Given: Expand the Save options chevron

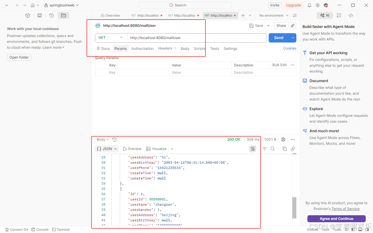Looking at the screenshot, I should 268,26.
